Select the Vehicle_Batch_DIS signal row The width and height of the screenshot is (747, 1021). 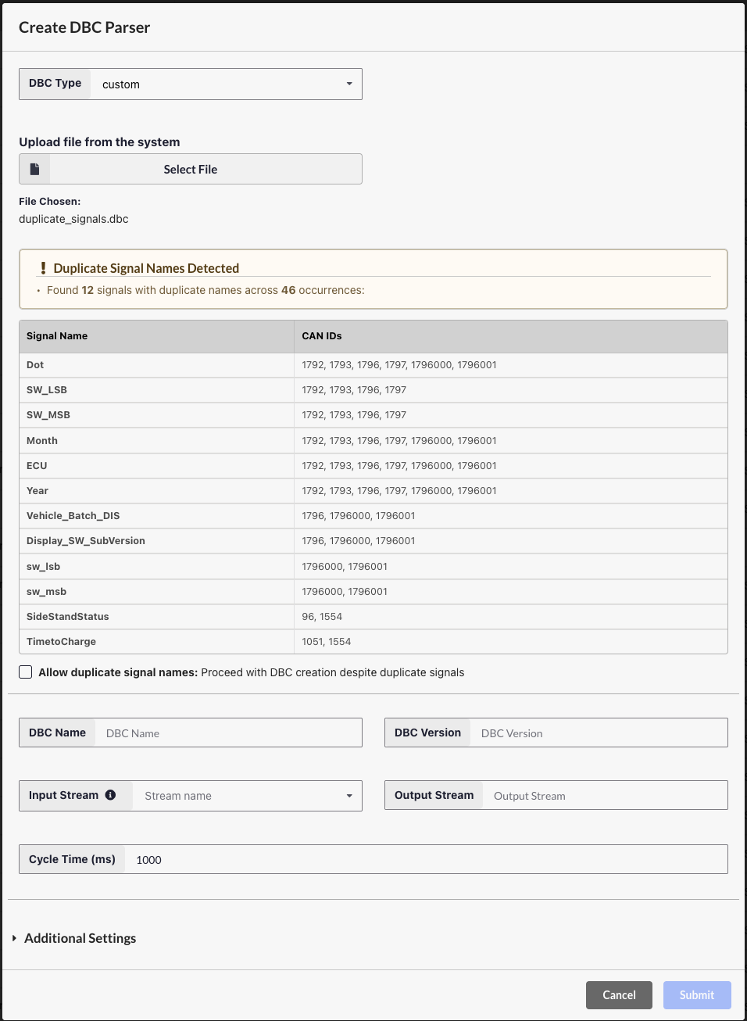(373, 516)
